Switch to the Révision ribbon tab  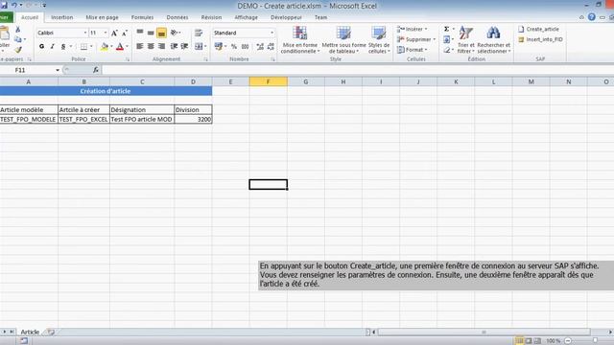click(211, 17)
